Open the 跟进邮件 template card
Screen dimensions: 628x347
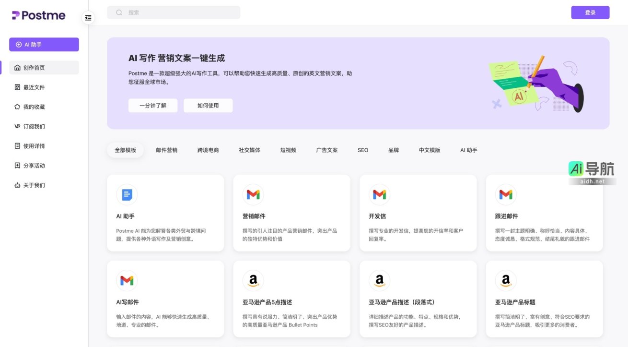coord(544,213)
